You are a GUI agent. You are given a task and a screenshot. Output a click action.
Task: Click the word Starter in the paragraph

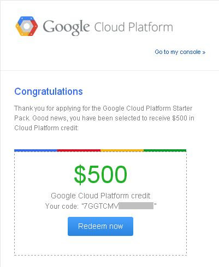pyautogui.click(x=182, y=108)
